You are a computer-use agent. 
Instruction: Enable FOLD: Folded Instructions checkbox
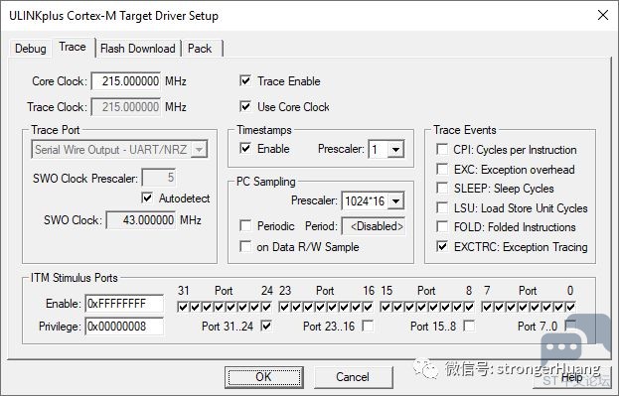coord(442,227)
